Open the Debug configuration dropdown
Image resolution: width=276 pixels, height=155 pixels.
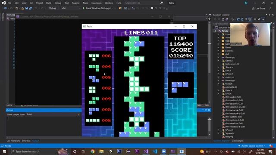[x=54, y=8]
